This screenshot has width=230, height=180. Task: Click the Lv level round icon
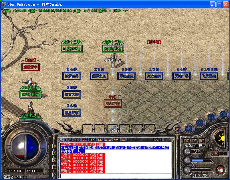pyautogui.click(x=188, y=151)
